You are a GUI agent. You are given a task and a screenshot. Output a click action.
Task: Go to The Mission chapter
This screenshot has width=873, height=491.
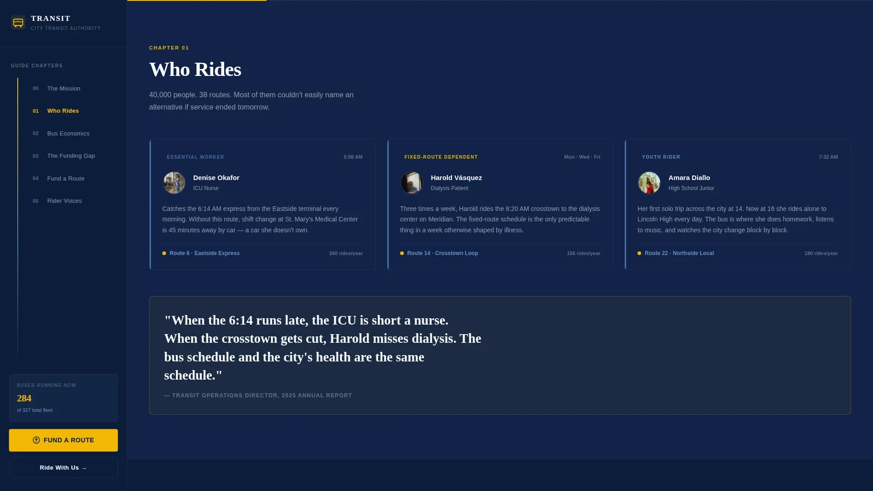pyautogui.click(x=64, y=89)
